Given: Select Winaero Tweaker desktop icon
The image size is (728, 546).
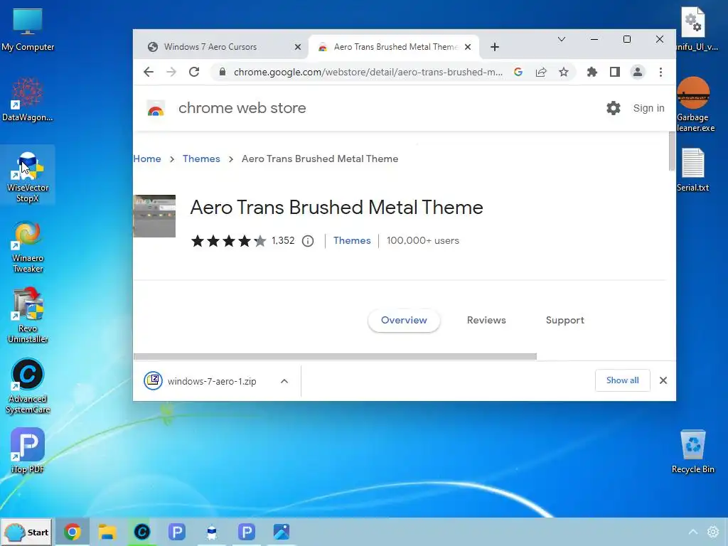Looking at the screenshot, I should coord(28,246).
